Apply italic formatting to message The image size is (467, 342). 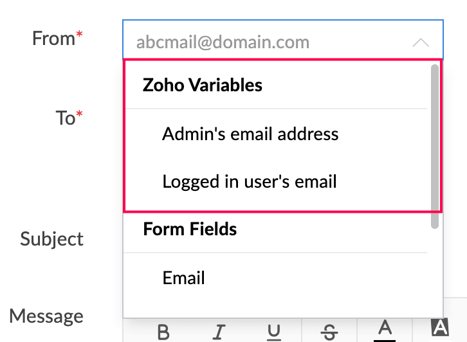[219, 332]
